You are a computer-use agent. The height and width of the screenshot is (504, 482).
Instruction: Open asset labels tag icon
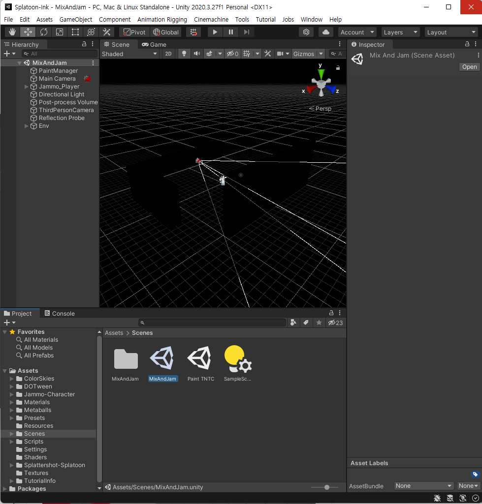tap(475, 474)
